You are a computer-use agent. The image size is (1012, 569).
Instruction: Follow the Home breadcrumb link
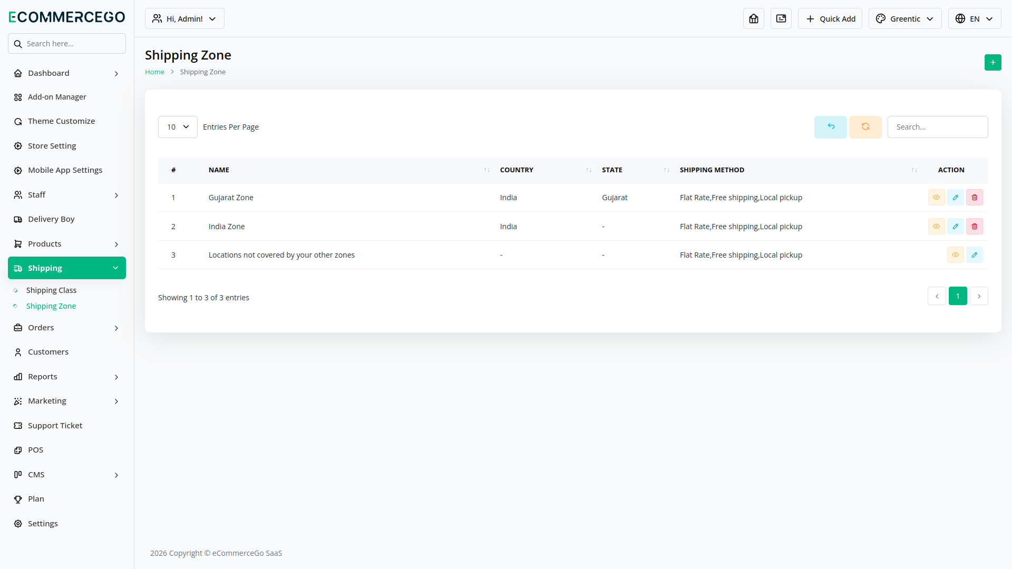(154, 72)
